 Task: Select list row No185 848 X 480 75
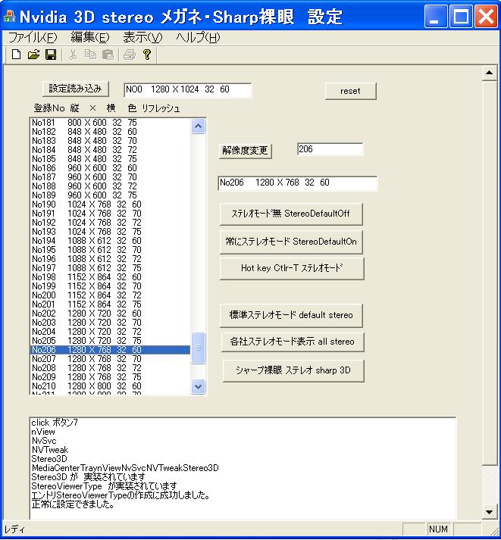pos(110,159)
